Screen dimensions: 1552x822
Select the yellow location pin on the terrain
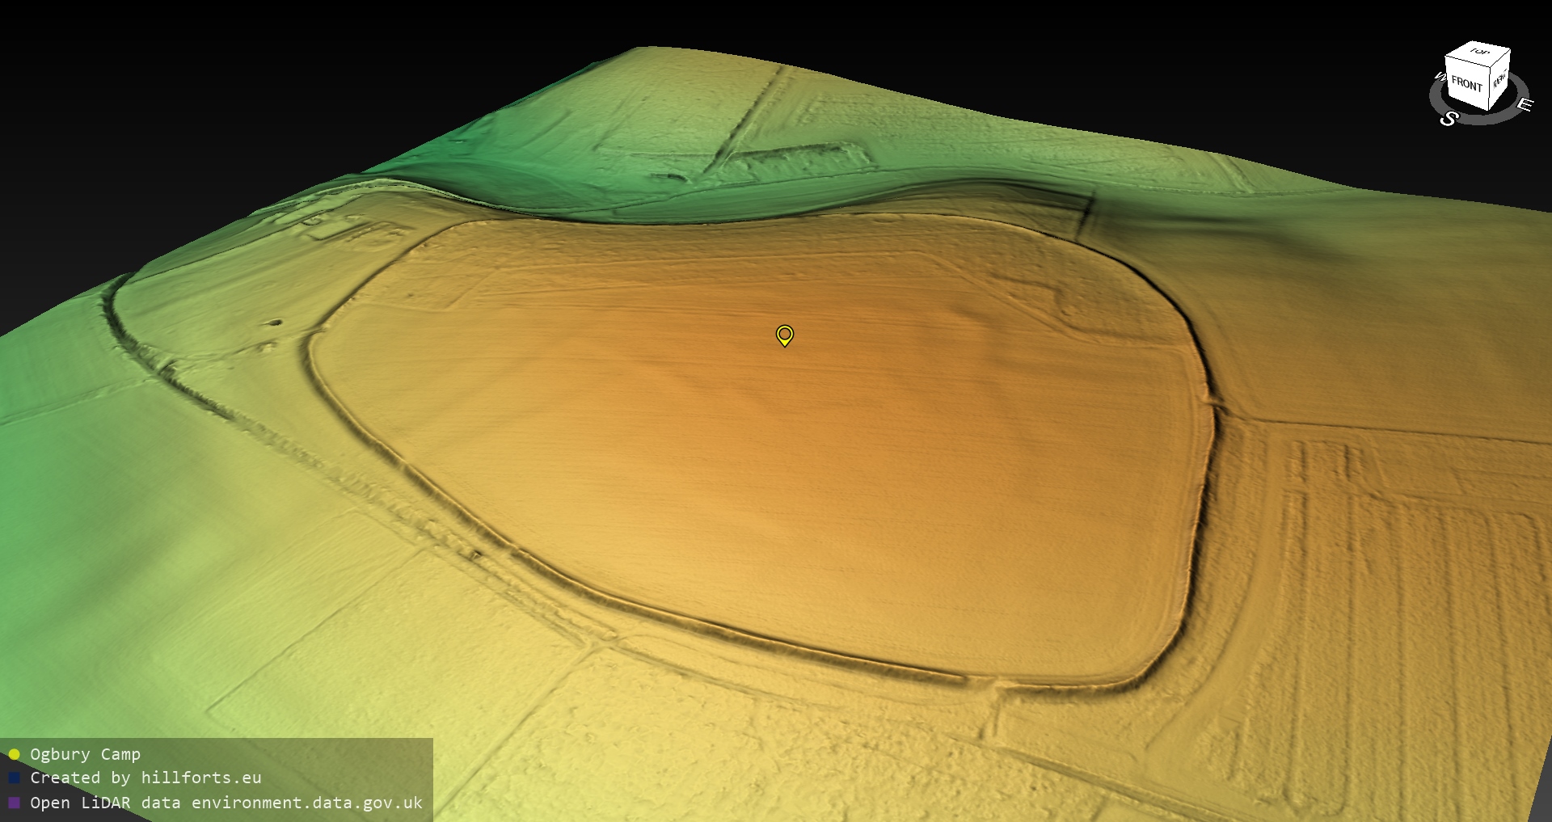(x=784, y=335)
